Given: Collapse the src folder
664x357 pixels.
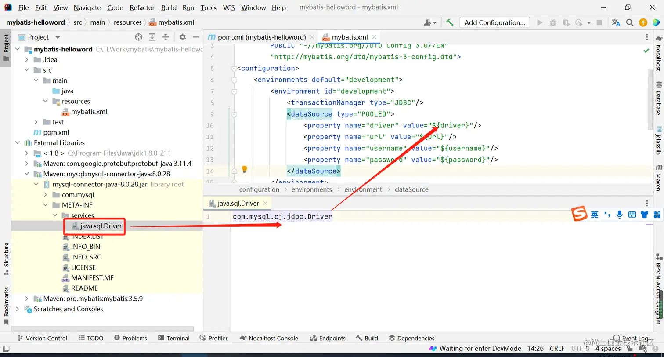Looking at the screenshot, I should point(26,70).
